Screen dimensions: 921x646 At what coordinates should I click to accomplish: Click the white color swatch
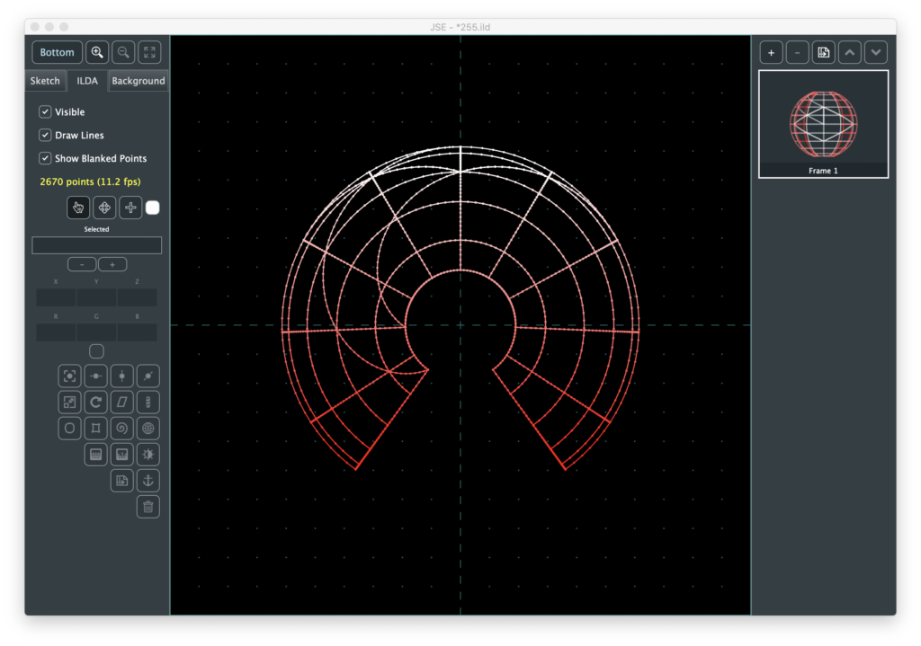tap(153, 208)
